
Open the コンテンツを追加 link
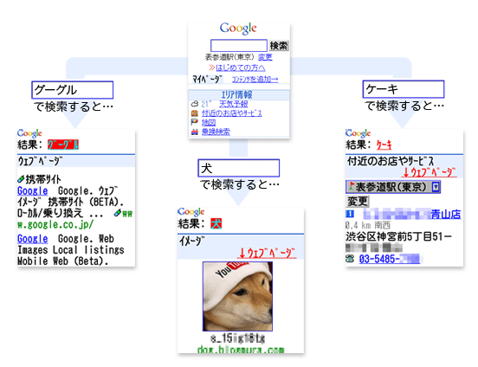(255, 80)
